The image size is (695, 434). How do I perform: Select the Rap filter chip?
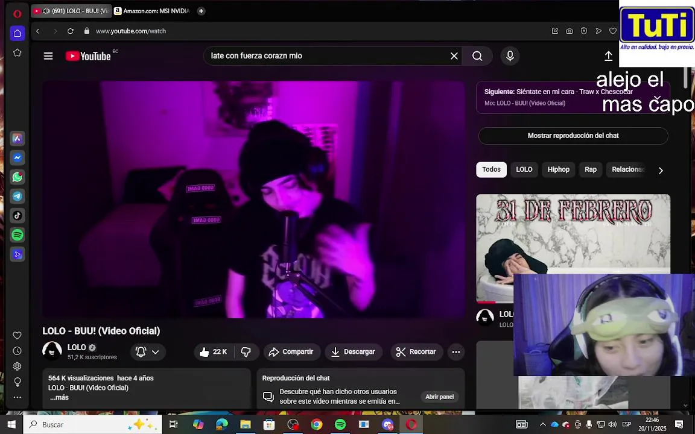[591, 169]
